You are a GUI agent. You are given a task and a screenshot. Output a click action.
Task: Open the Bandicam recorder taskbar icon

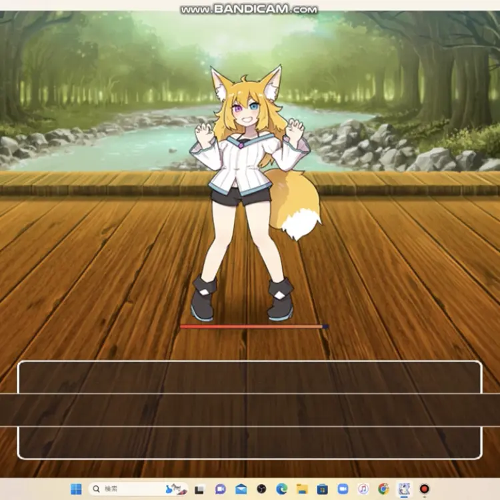[424, 489]
